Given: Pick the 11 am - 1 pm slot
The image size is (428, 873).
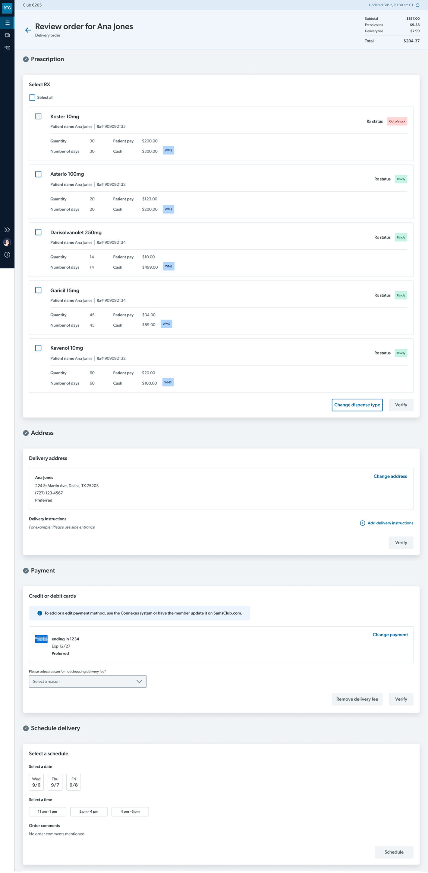Looking at the screenshot, I should [47, 812].
